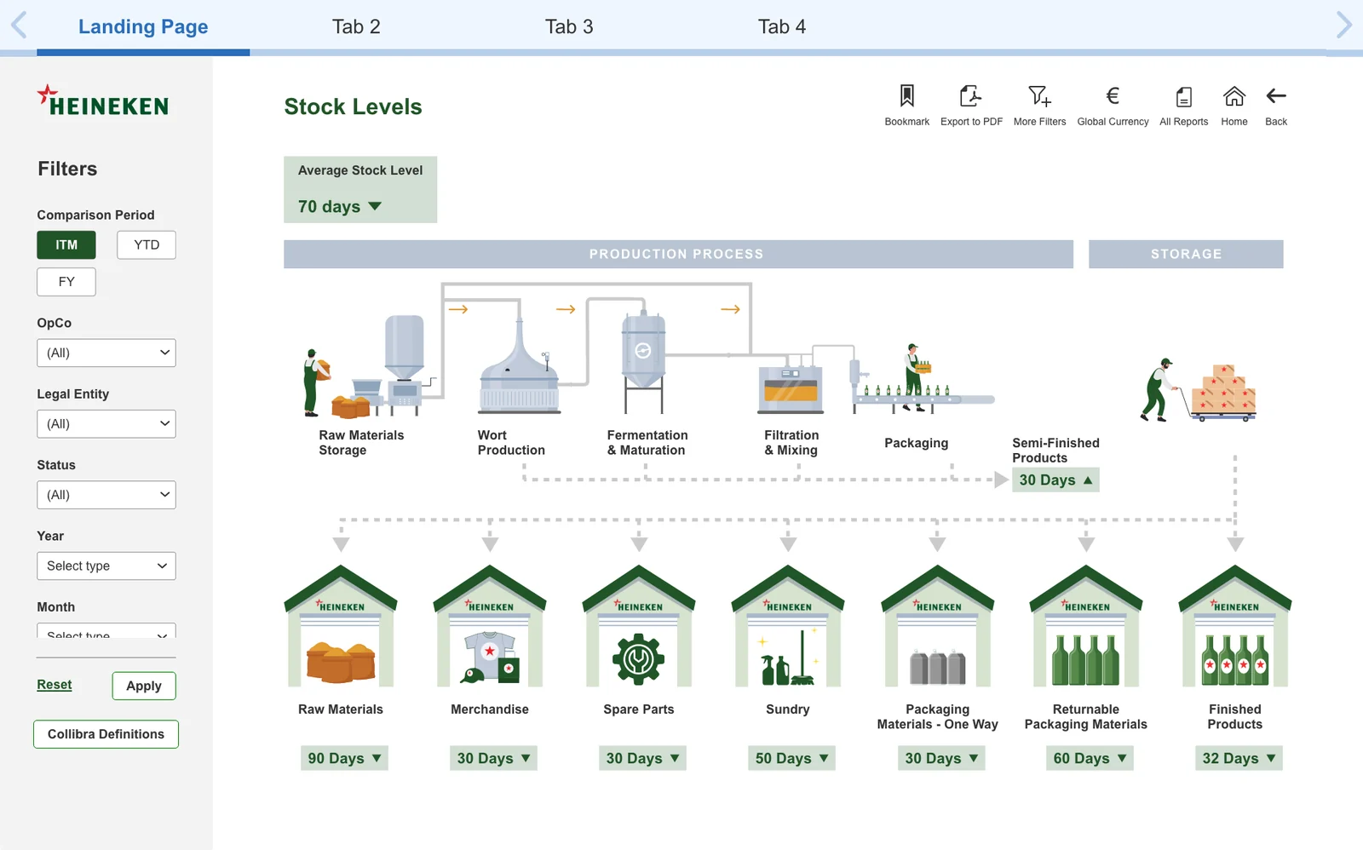The height and width of the screenshot is (850, 1363).
Task: Click the Finished Products warehouse icon
Action: (1235, 626)
